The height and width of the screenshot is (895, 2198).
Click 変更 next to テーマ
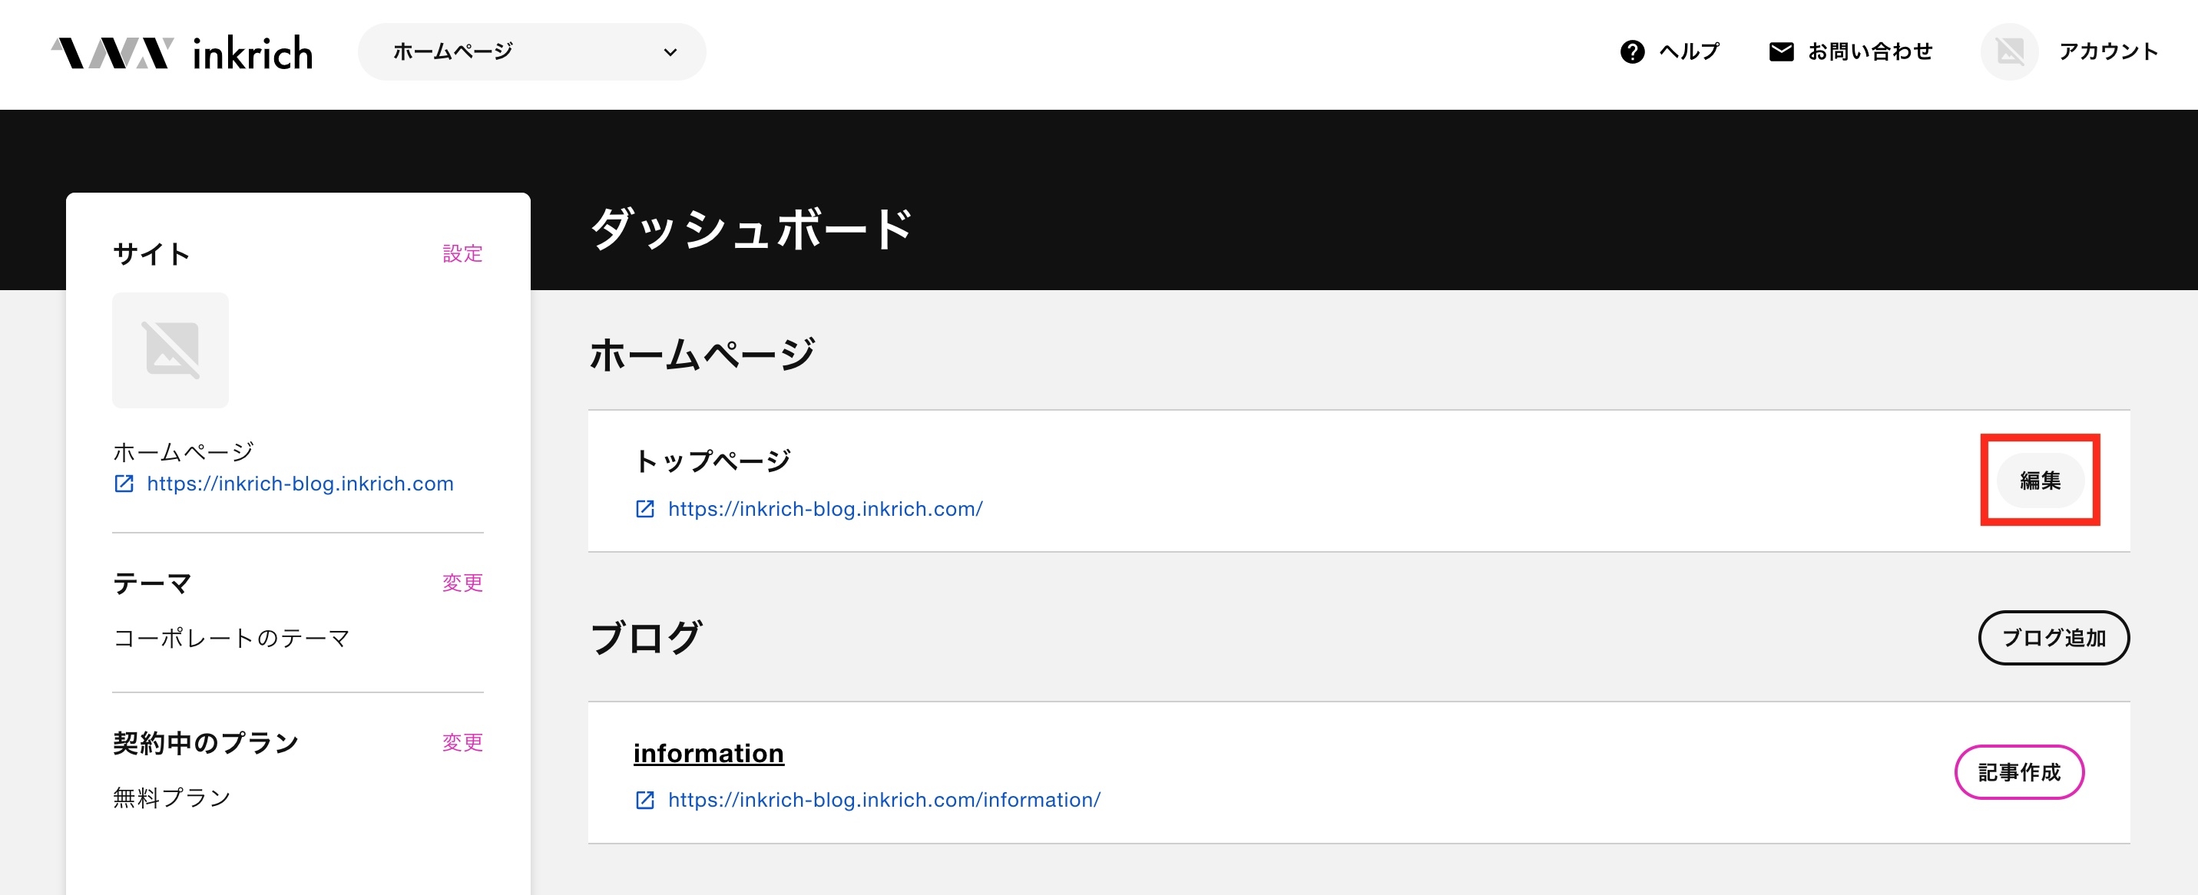coord(462,583)
